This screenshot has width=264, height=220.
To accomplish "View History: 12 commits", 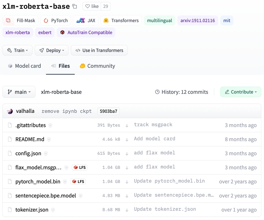I will [182, 92].
